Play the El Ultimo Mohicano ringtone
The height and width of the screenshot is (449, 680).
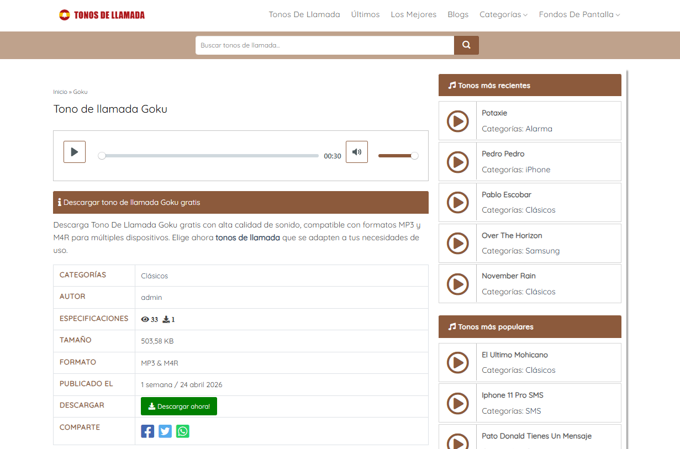(x=457, y=362)
